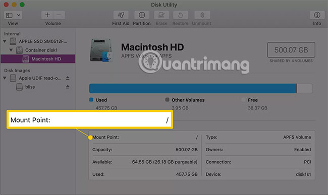Viewport: 328px width, 195px height.
Task: Select Apple UDIF read-only disk image
Action: [x=40, y=78]
